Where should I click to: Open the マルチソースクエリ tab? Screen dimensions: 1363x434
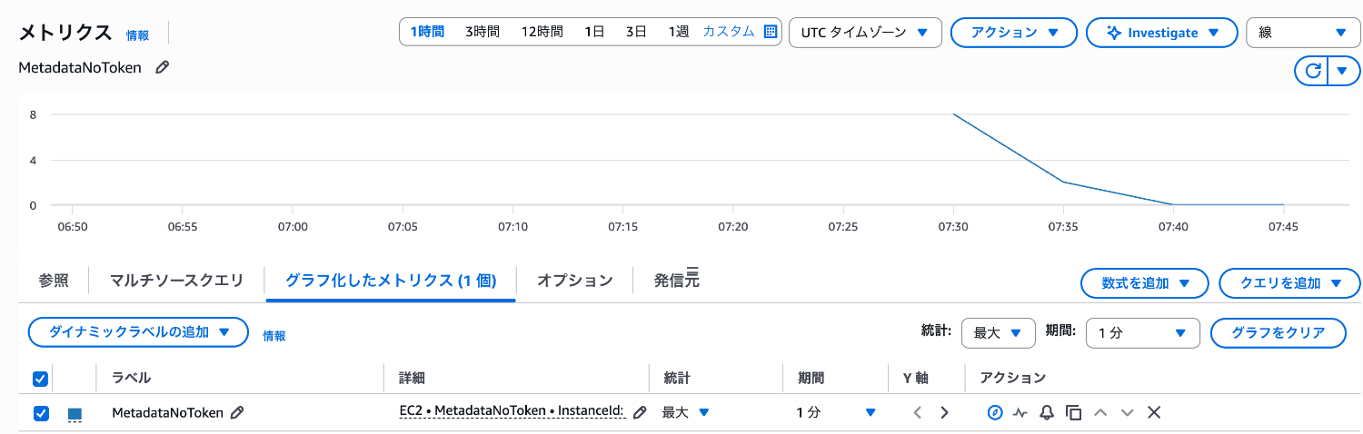176,281
